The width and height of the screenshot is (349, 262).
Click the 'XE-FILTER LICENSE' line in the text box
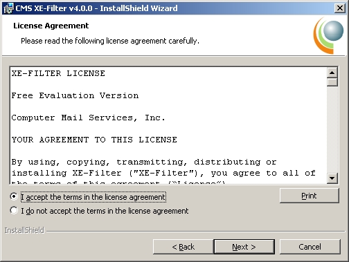[x=58, y=73]
